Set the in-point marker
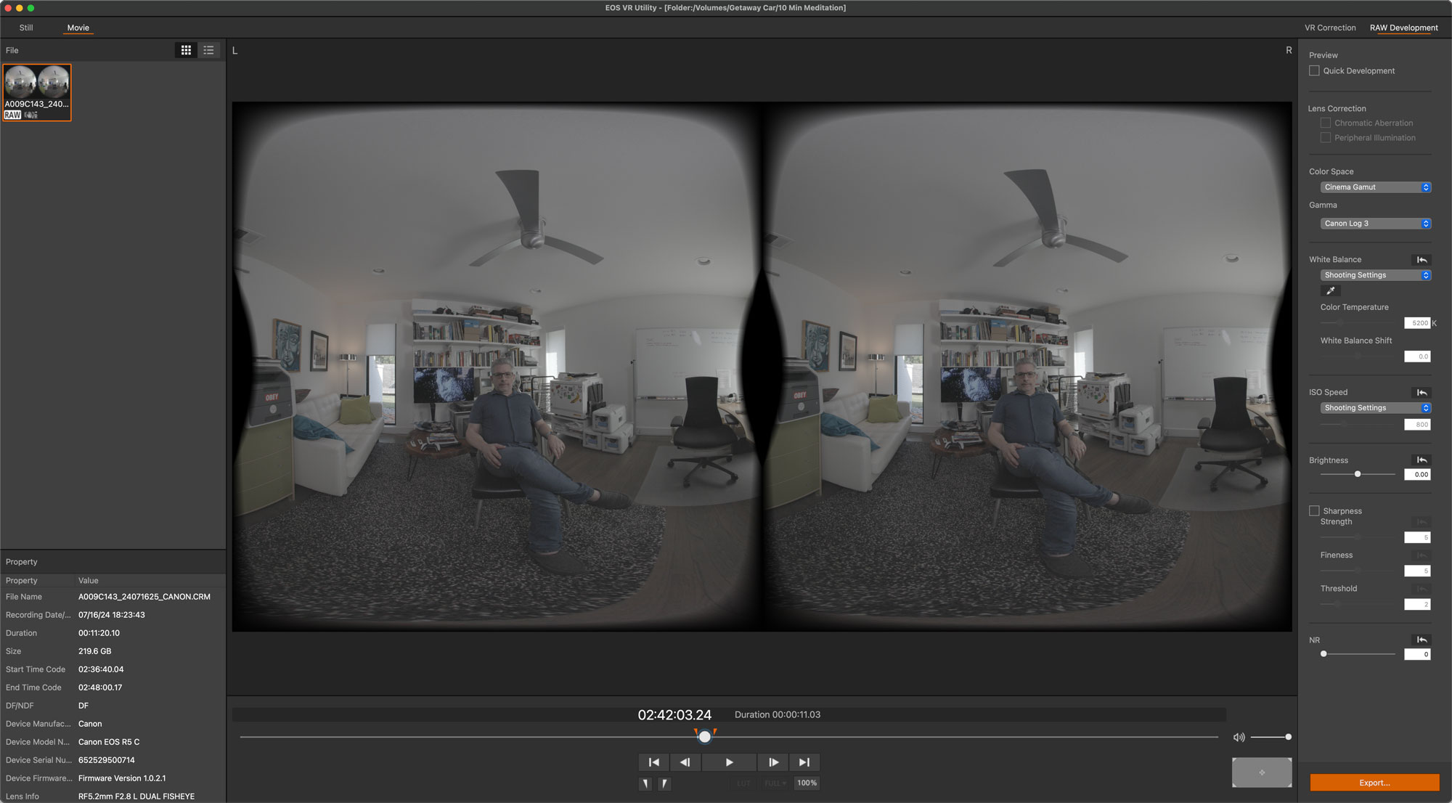 point(645,783)
